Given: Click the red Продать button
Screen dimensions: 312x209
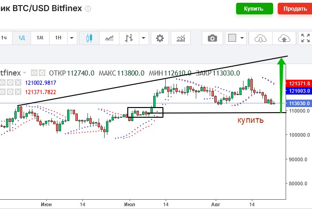Looking at the screenshot, I should tap(295, 8).
